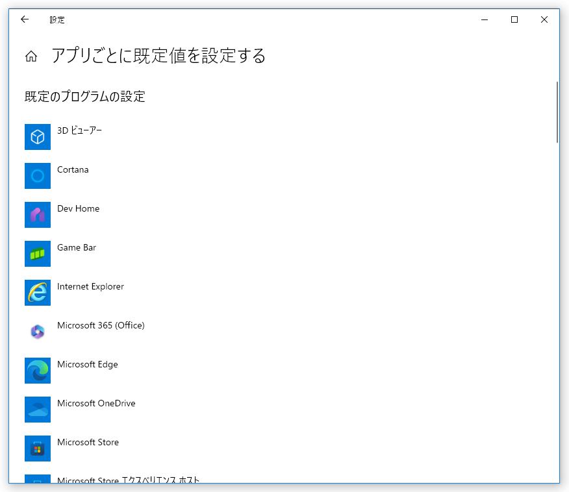Select the Microsoft Edge icon

point(38,371)
